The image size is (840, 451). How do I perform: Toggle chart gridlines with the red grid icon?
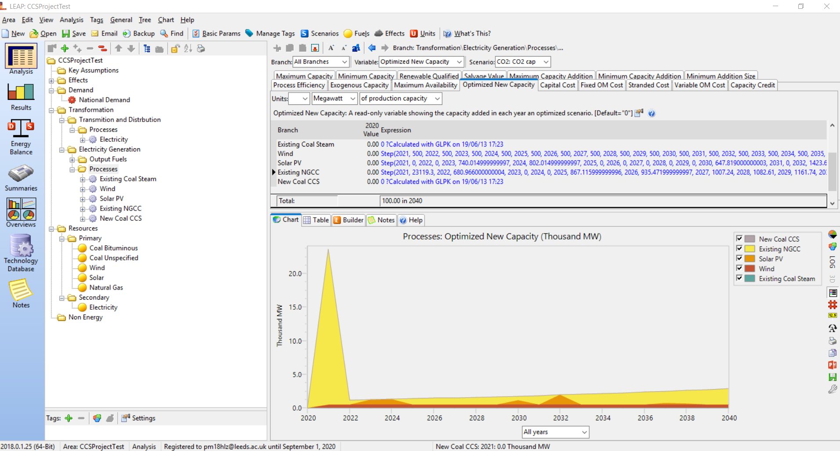(x=833, y=304)
